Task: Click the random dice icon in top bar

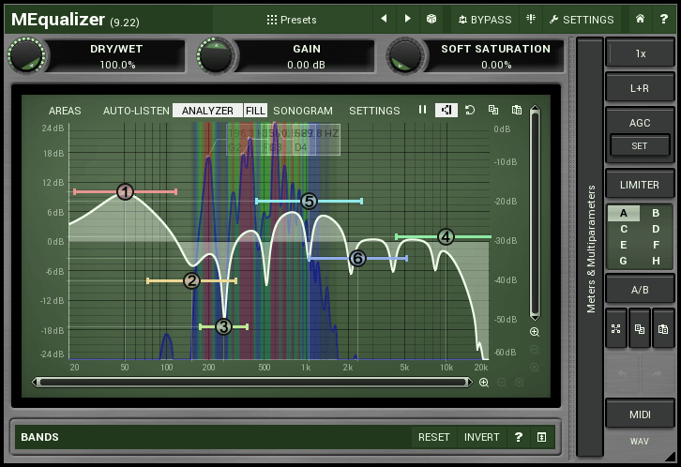Action: (431, 19)
